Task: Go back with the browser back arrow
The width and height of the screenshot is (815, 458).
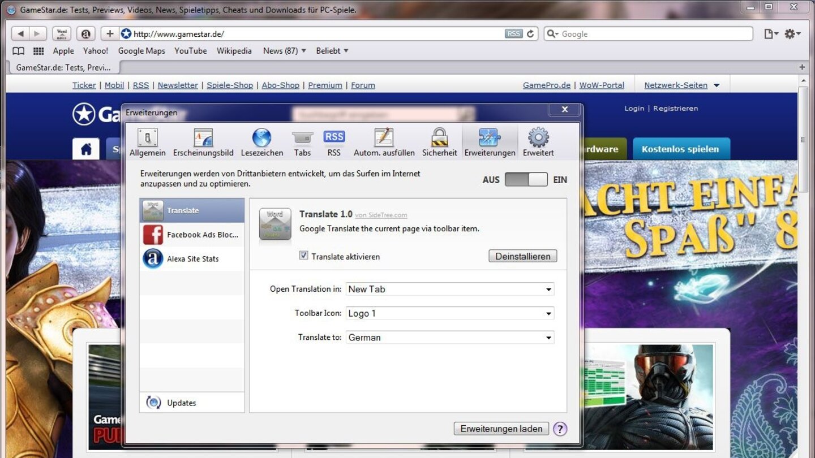Action: 20,34
